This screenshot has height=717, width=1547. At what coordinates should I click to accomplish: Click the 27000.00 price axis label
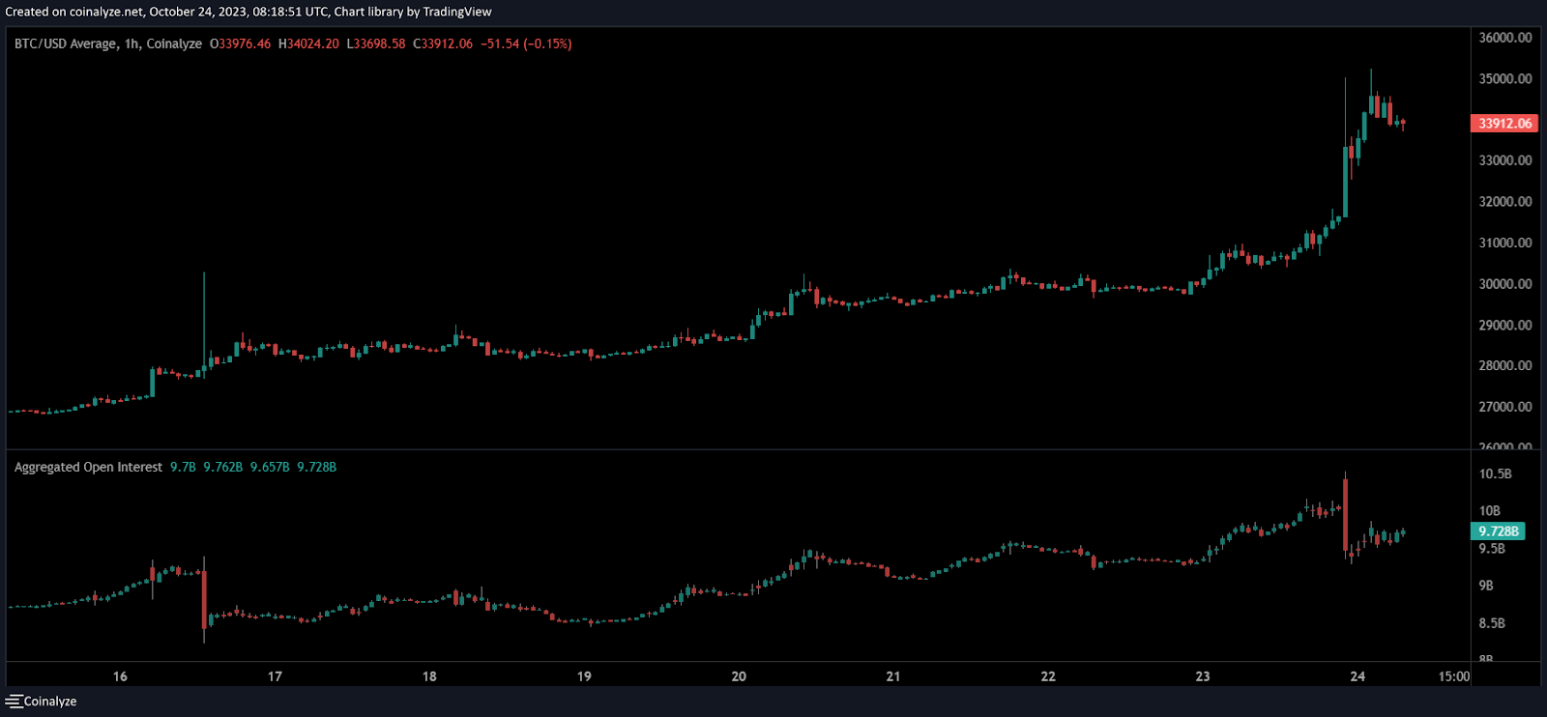coord(1505,407)
